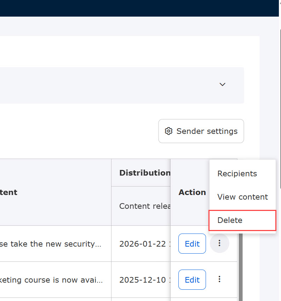
Task: Select Recipients from the context menu
Action: pos(237,173)
